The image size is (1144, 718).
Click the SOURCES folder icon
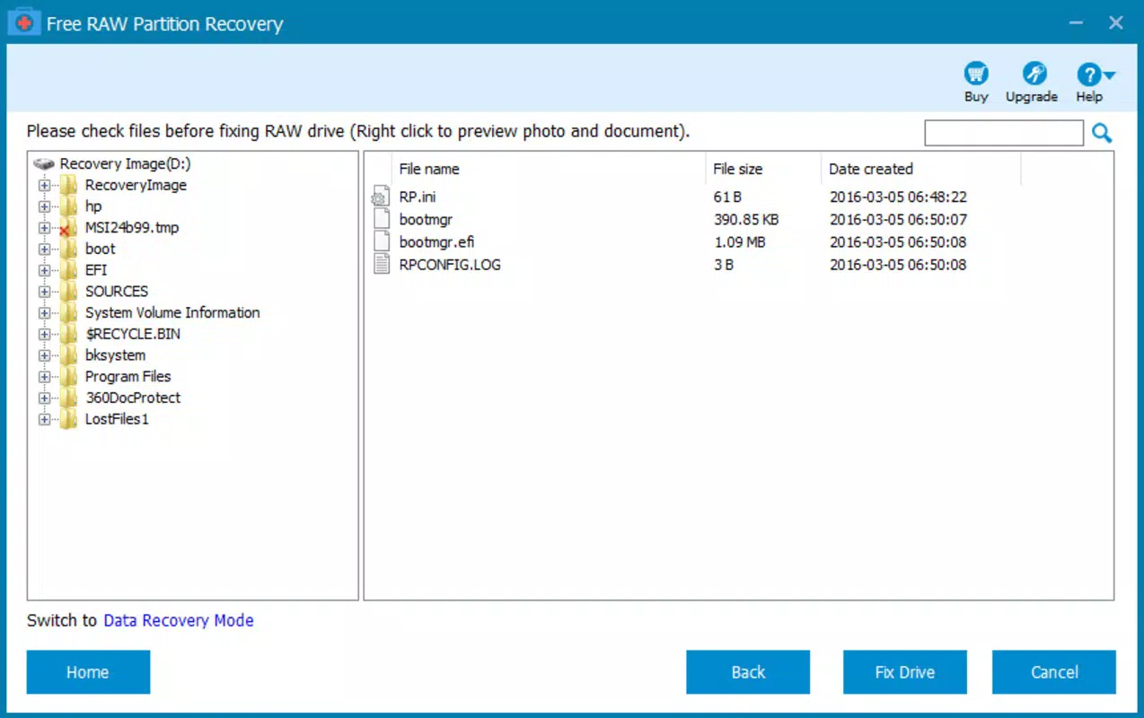[x=69, y=292]
